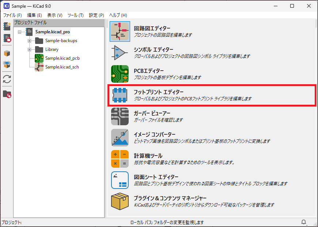Viewport: 318px width, 227px height.
Task: Collapse the Sample.kicad_pro tree node
Action: [x=20, y=32]
